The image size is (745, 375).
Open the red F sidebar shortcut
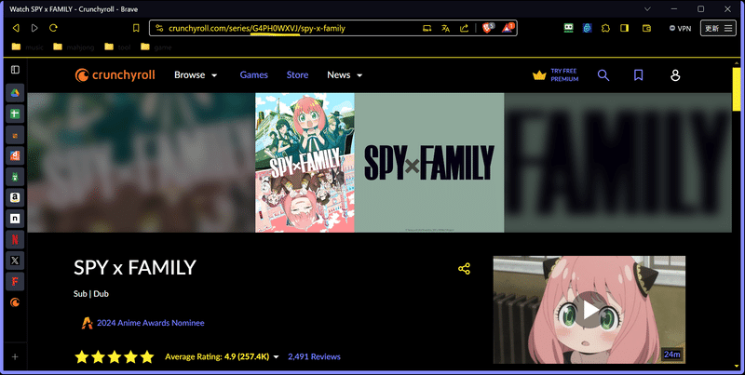tap(15, 281)
